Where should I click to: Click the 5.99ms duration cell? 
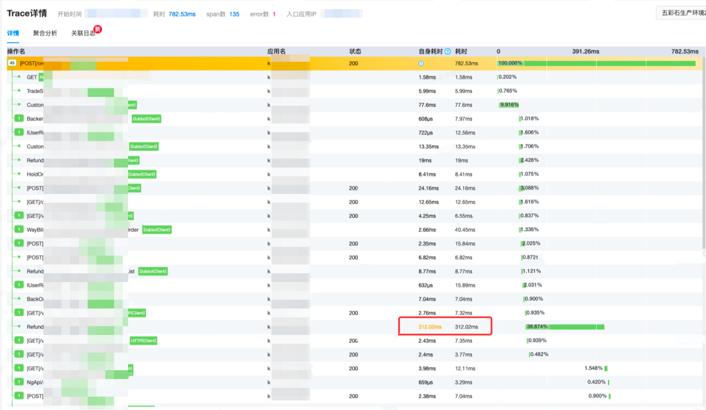(x=463, y=91)
